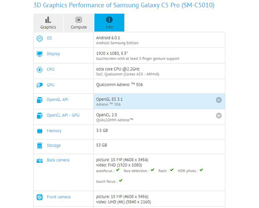Click the Back camera icon
259x208 pixels.
[40, 161]
